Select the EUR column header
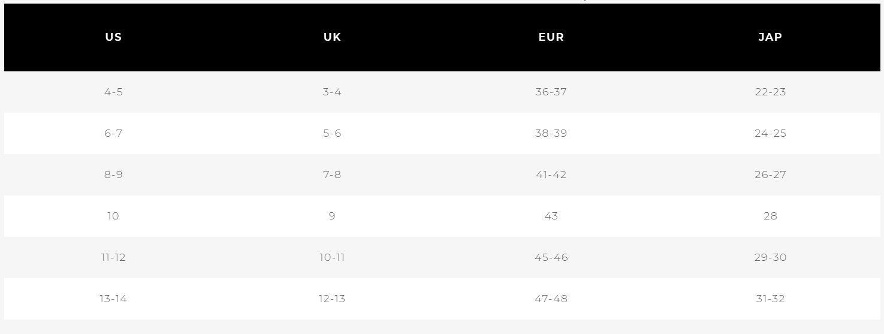884x334 pixels. (x=551, y=37)
